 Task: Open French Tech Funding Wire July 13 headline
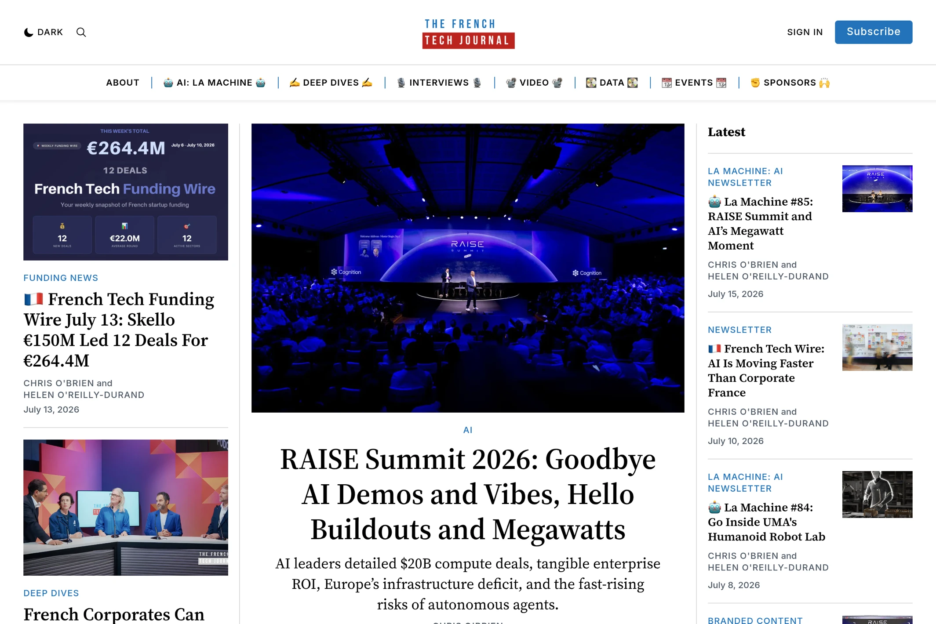pos(119,330)
